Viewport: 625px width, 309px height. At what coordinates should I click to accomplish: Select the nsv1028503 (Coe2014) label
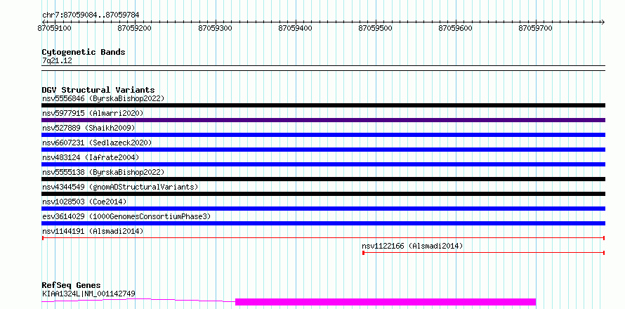[84, 202]
